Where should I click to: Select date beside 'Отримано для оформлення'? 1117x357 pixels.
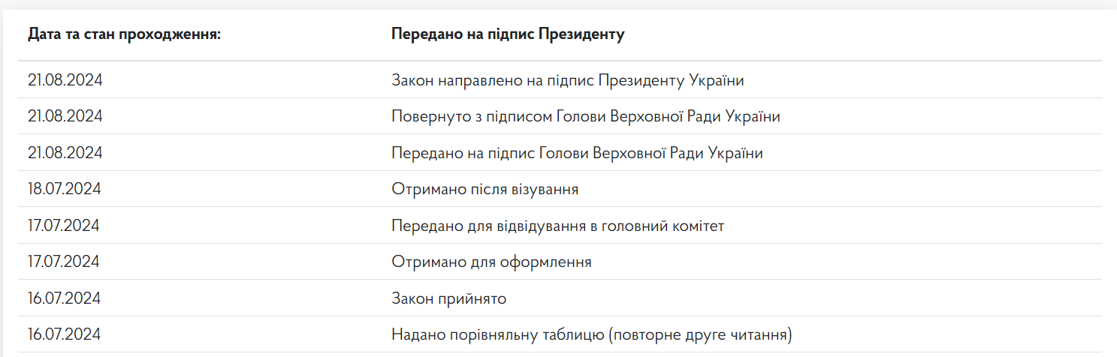[64, 262]
